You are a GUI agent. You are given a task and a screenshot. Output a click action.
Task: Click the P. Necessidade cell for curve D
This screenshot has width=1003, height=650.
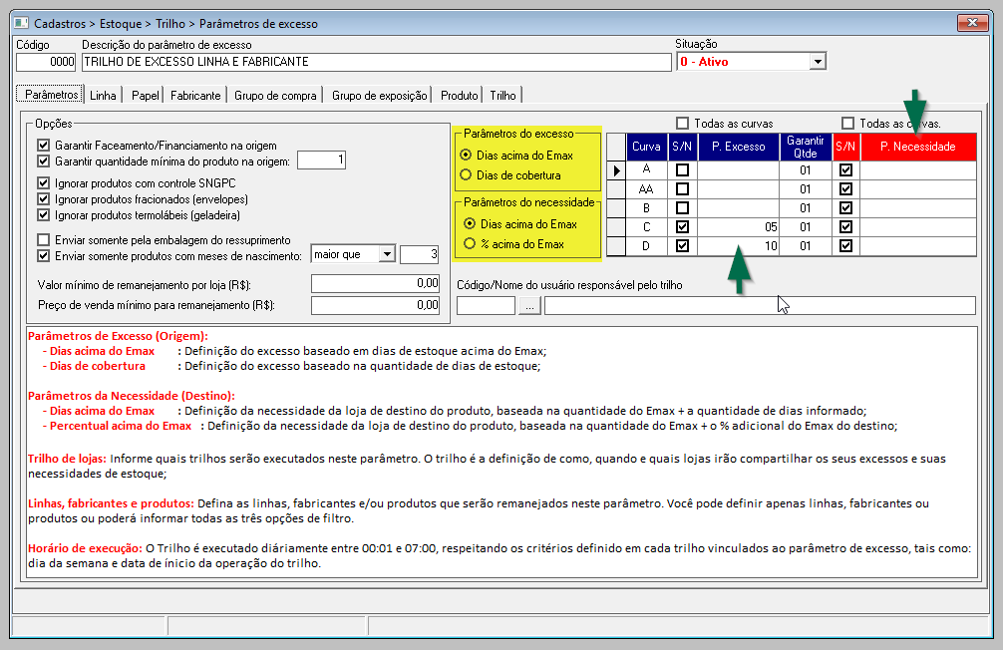click(918, 245)
